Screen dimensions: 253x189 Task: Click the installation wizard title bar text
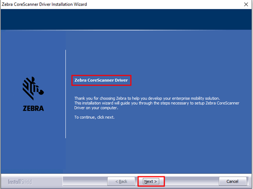tap(44, 4)
